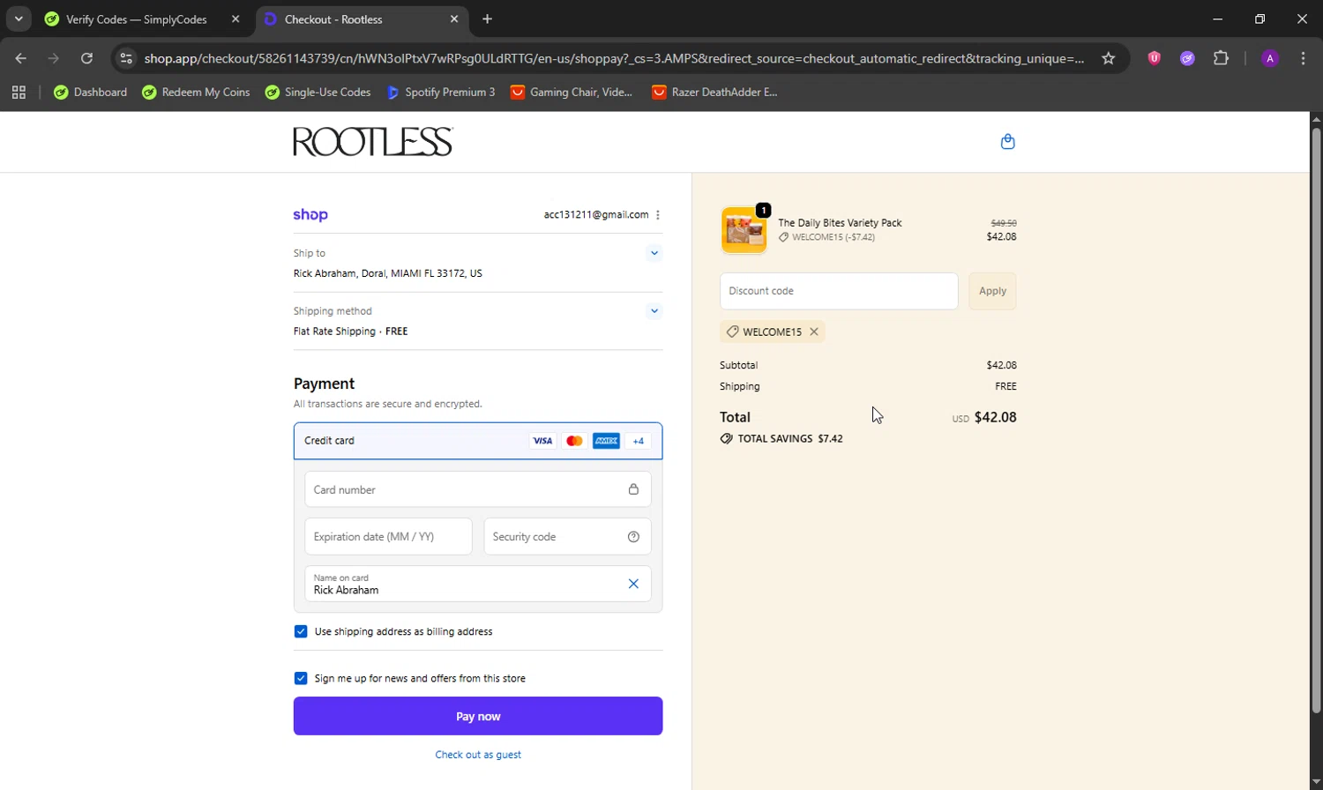
Task: Click the Expiration date field
Action: (x=388, y=537)
